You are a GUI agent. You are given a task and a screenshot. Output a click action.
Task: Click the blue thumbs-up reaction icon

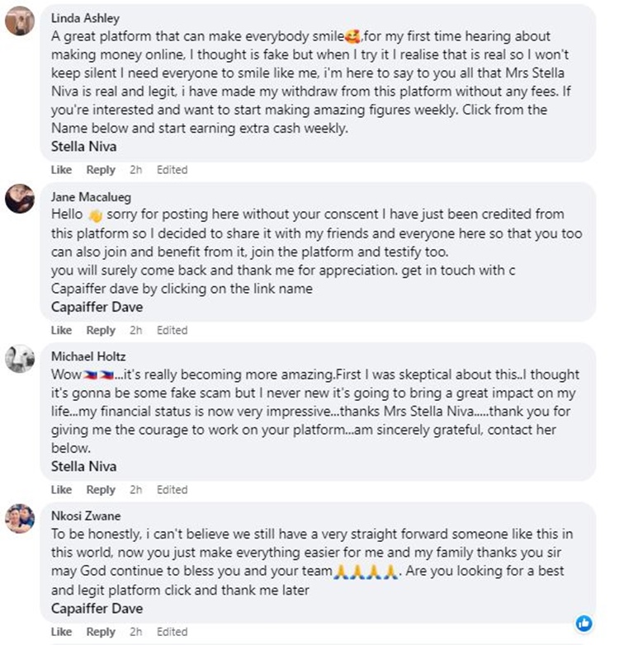tap(584, 623)
